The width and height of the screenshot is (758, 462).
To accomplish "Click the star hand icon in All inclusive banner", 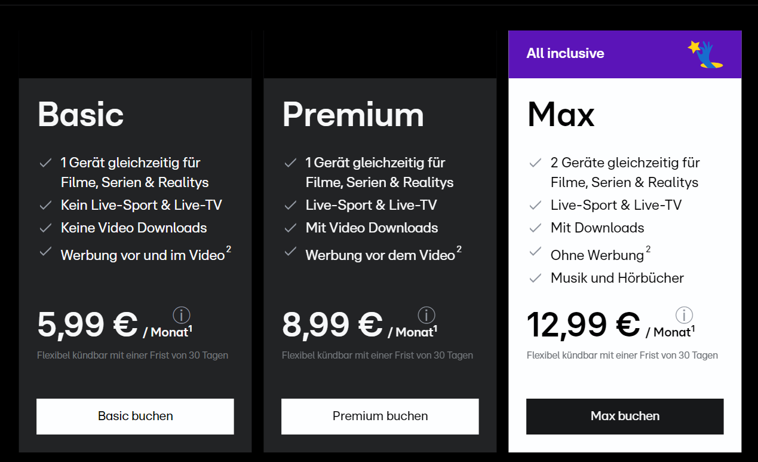I will pyautogui.click(x=705, y=54).
